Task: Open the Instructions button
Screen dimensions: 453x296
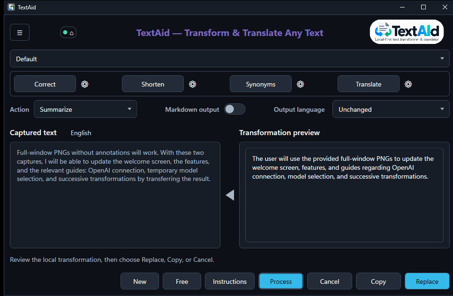Action: [x=230, y=282]
